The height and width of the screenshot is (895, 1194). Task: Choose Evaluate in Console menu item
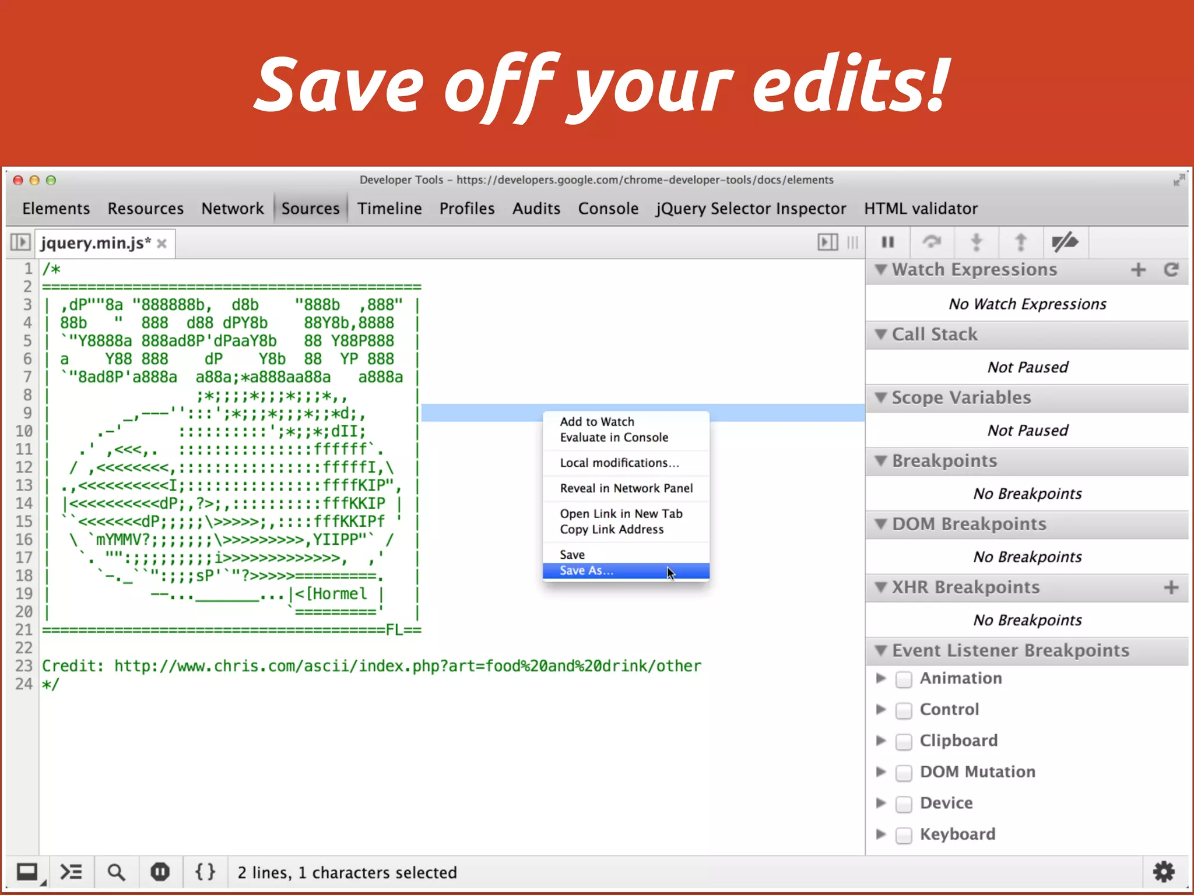point(626,438)
